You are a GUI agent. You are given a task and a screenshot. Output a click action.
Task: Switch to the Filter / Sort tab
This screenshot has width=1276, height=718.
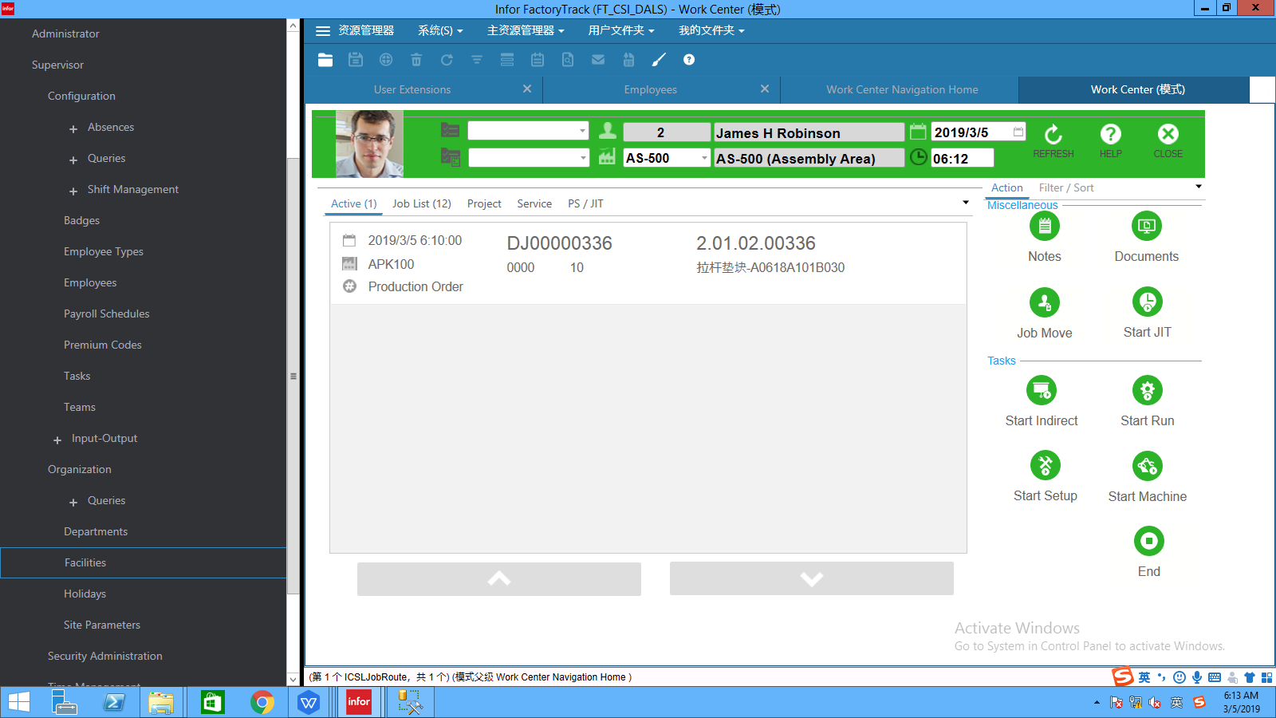1066,187
